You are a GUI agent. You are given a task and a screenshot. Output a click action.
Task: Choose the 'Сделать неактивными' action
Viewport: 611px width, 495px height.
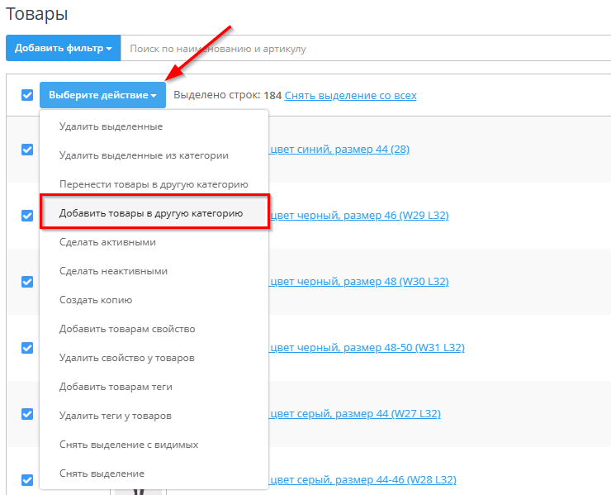(x=113, y=271)
